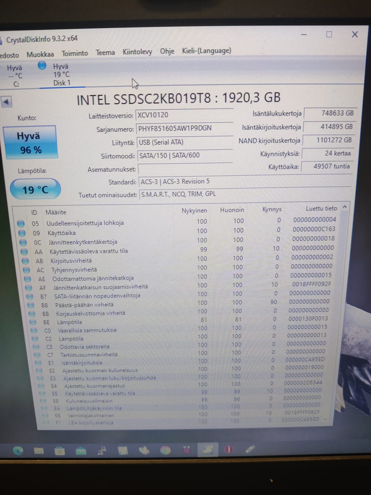
Task: Click status circle for ID B7 row
Action: pyautogui.click(x=30, y=297)
